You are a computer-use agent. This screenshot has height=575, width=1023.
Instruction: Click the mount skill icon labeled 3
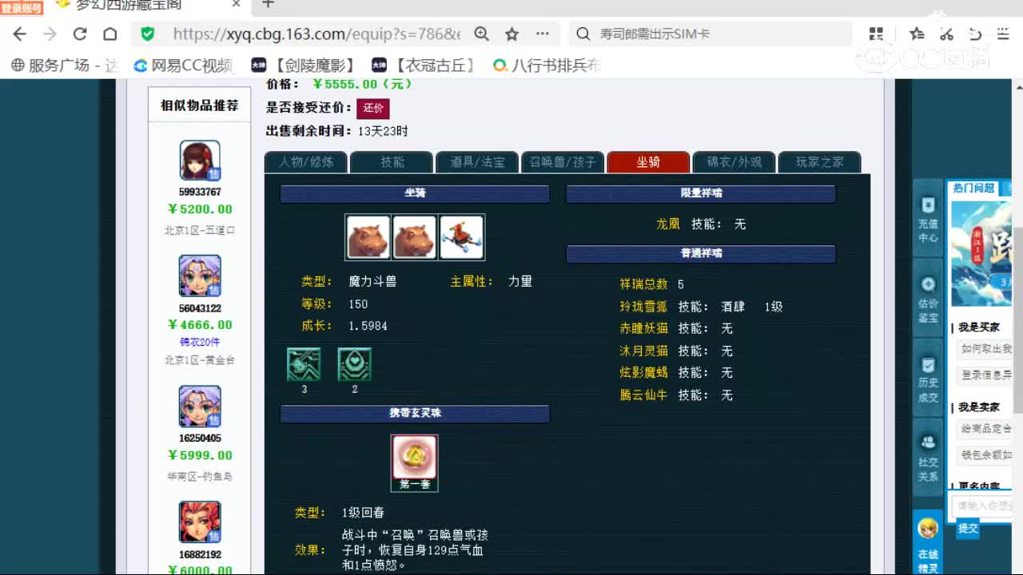pos(304,364)
